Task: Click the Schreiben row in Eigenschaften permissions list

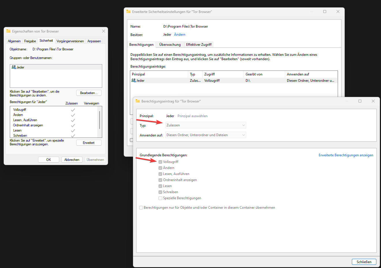Action: pyautogui.click(x=54, y=136)
